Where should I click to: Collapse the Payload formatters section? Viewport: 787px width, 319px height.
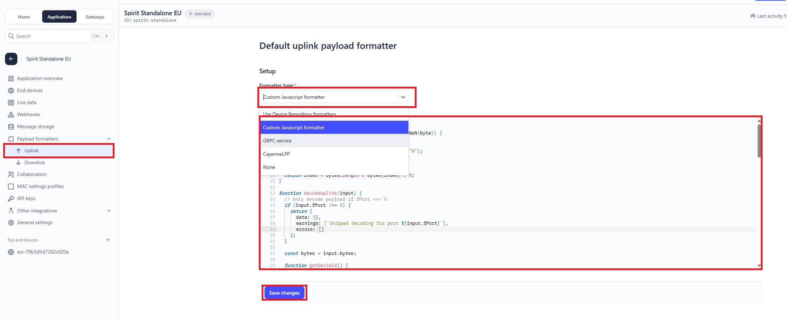coord(109,139)
